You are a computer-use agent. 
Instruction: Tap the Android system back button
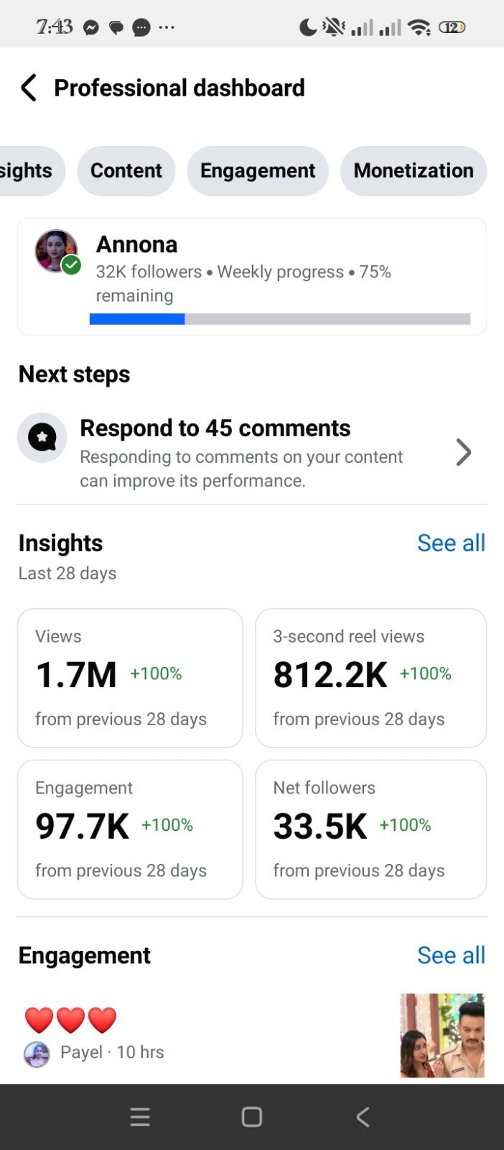[363, 1117]
